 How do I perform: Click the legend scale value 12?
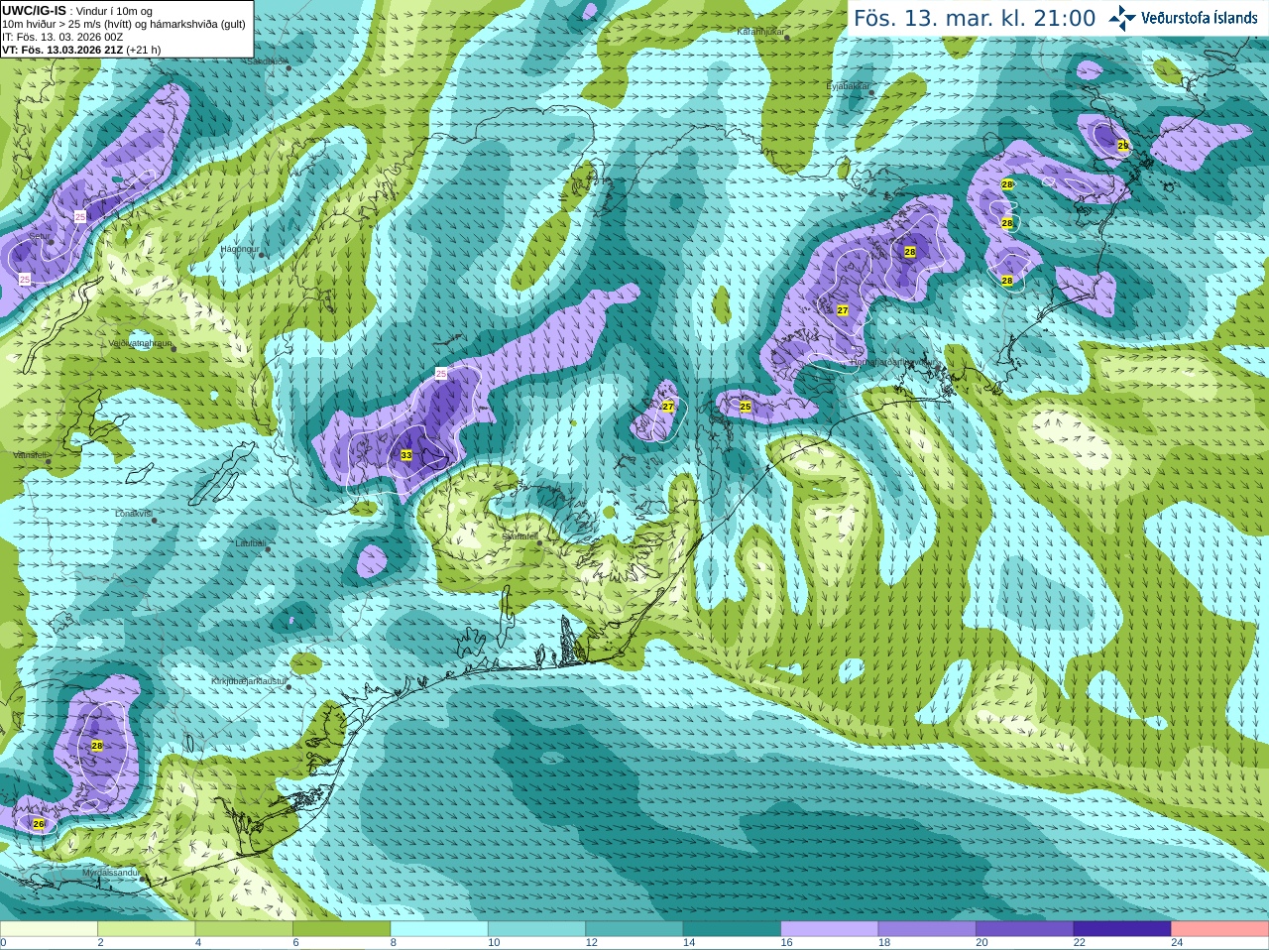click(591, 943)
